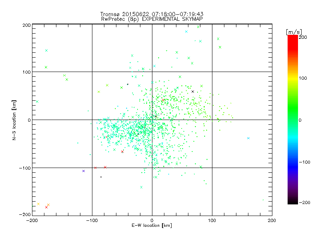Click the colorbar's "100" label

[303, 78]
